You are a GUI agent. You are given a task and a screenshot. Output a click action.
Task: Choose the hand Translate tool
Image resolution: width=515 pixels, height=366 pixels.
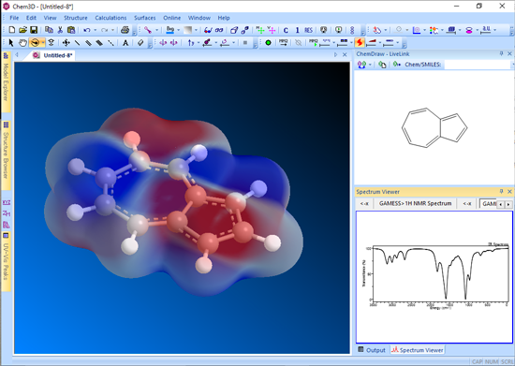pyautogui.click(x=22, y=43)
